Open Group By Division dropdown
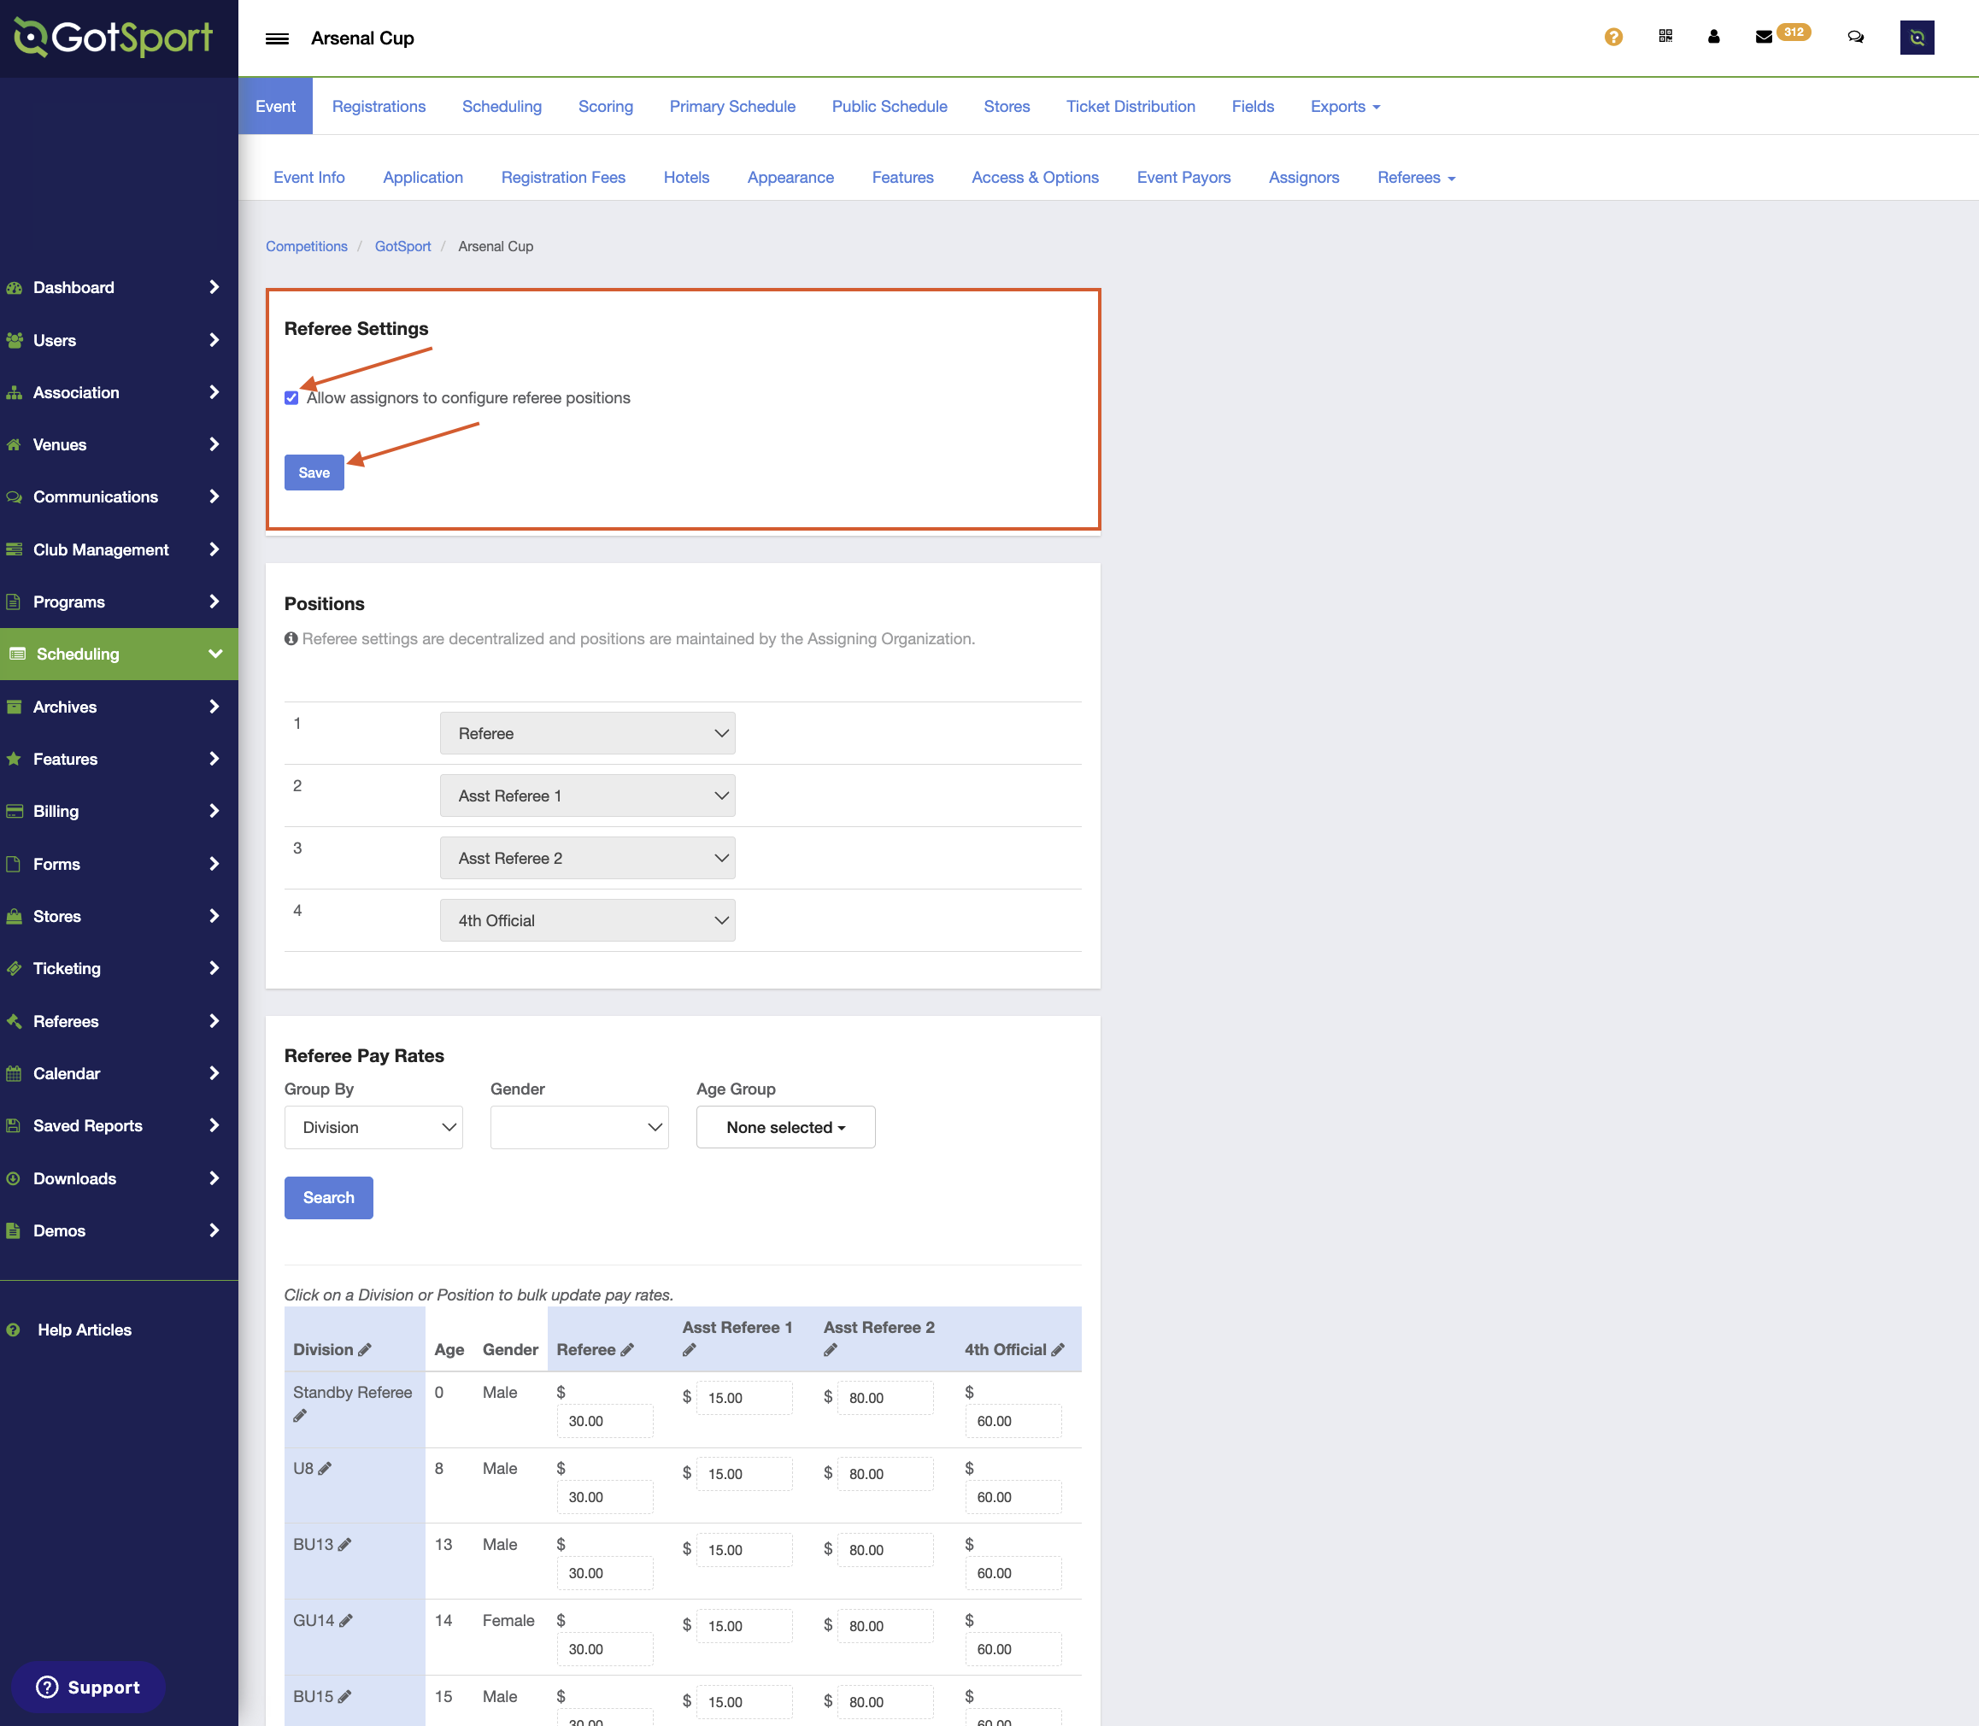The image size is (1979, 1726). (373, 1128)
